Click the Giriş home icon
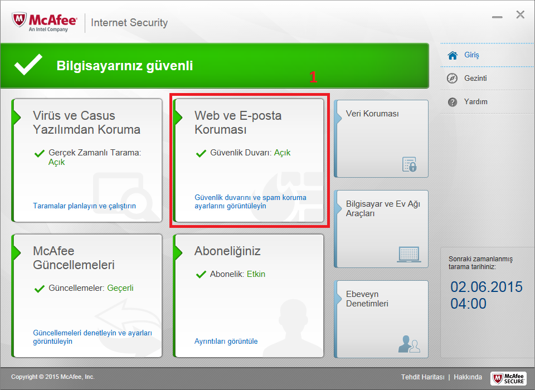535x390 pixels. [x=453, y=55]
